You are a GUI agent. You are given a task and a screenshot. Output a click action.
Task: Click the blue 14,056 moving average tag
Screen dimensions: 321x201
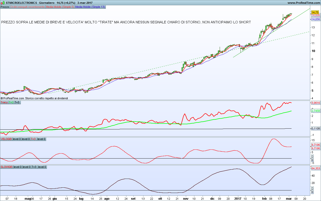(x=315, y=19)
